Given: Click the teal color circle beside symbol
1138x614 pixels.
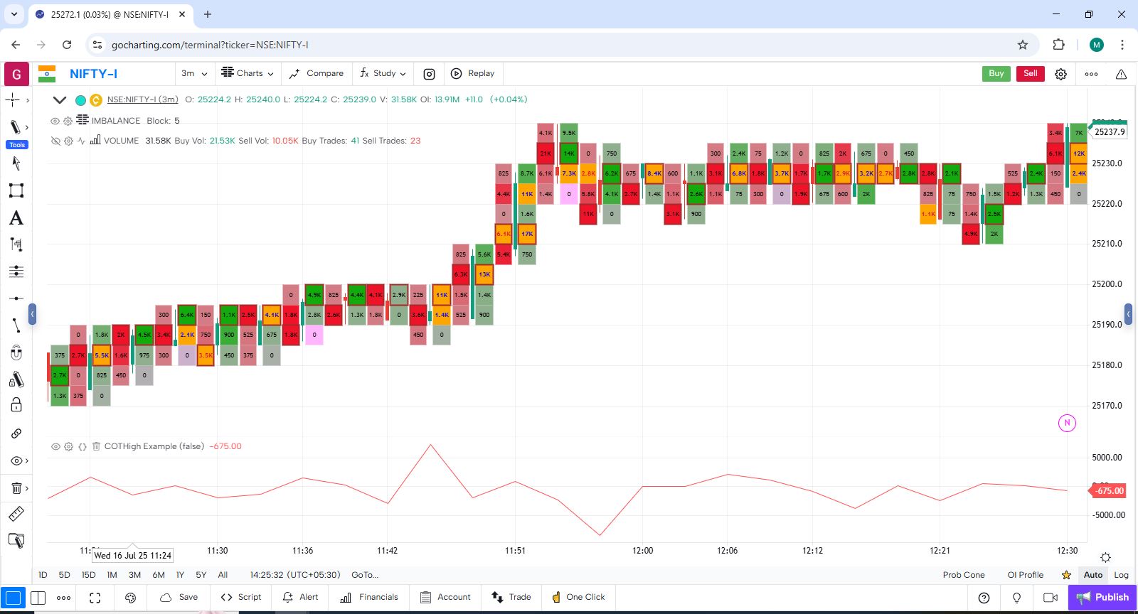Looking at the screenshot, I should point(80,100).
